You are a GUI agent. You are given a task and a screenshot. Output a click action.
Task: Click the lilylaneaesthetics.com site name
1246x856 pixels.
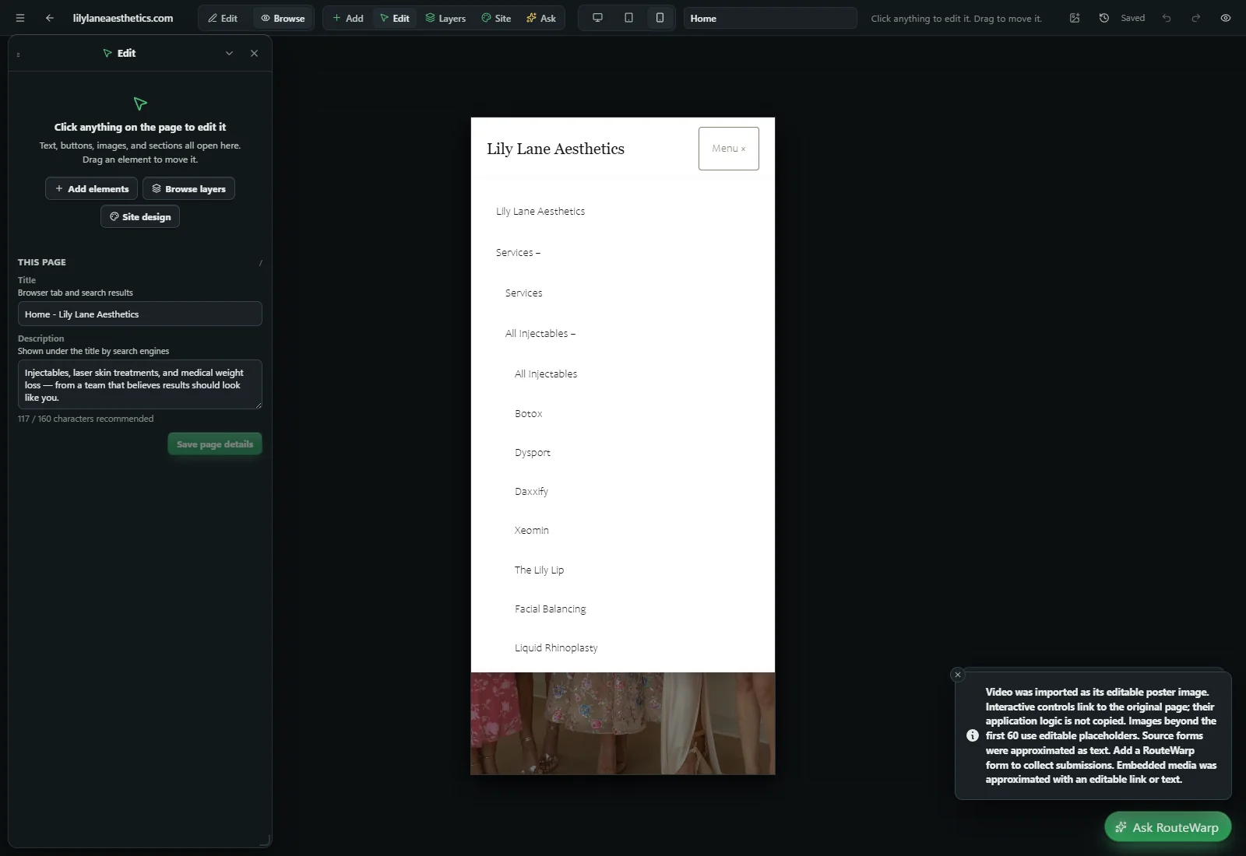point(123,18)
